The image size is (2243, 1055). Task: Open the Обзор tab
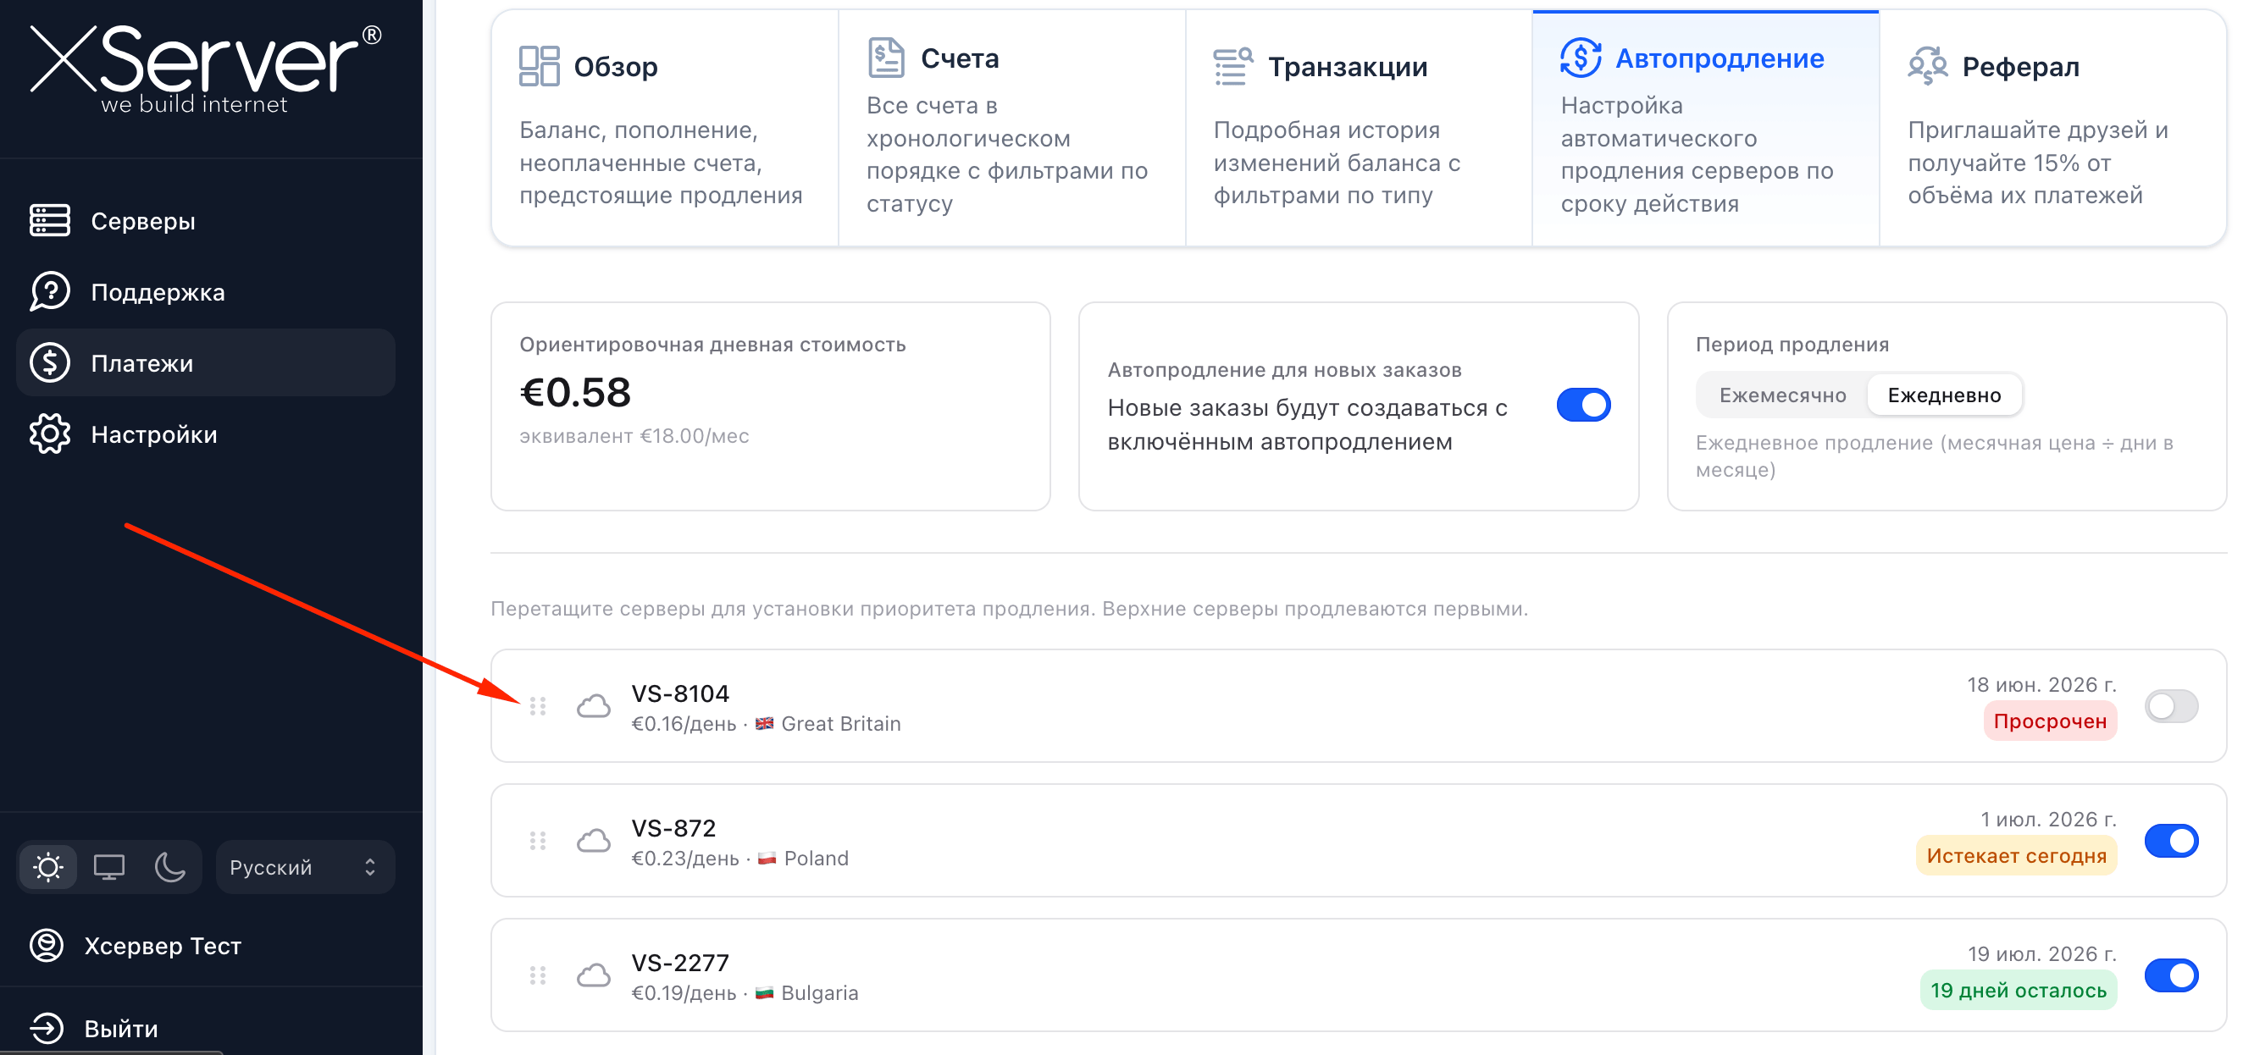click(664, 128)
